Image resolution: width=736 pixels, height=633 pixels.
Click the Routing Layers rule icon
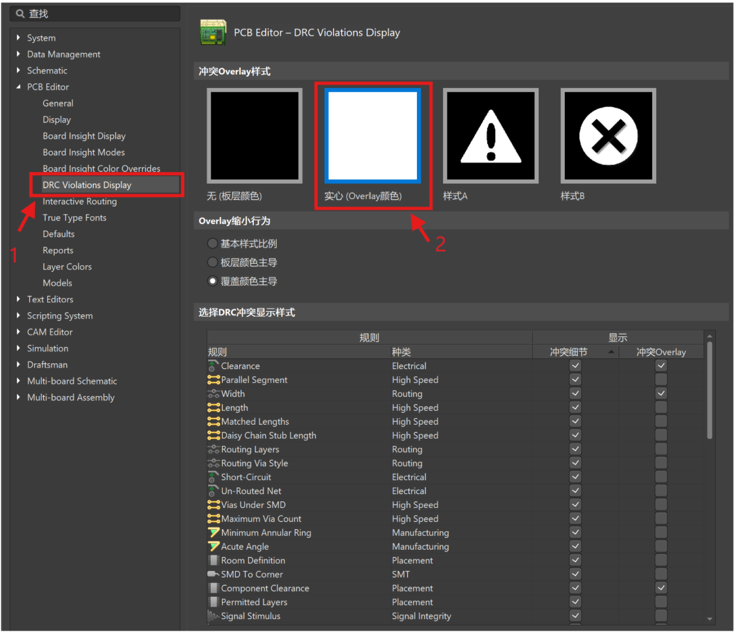point(214,449)
